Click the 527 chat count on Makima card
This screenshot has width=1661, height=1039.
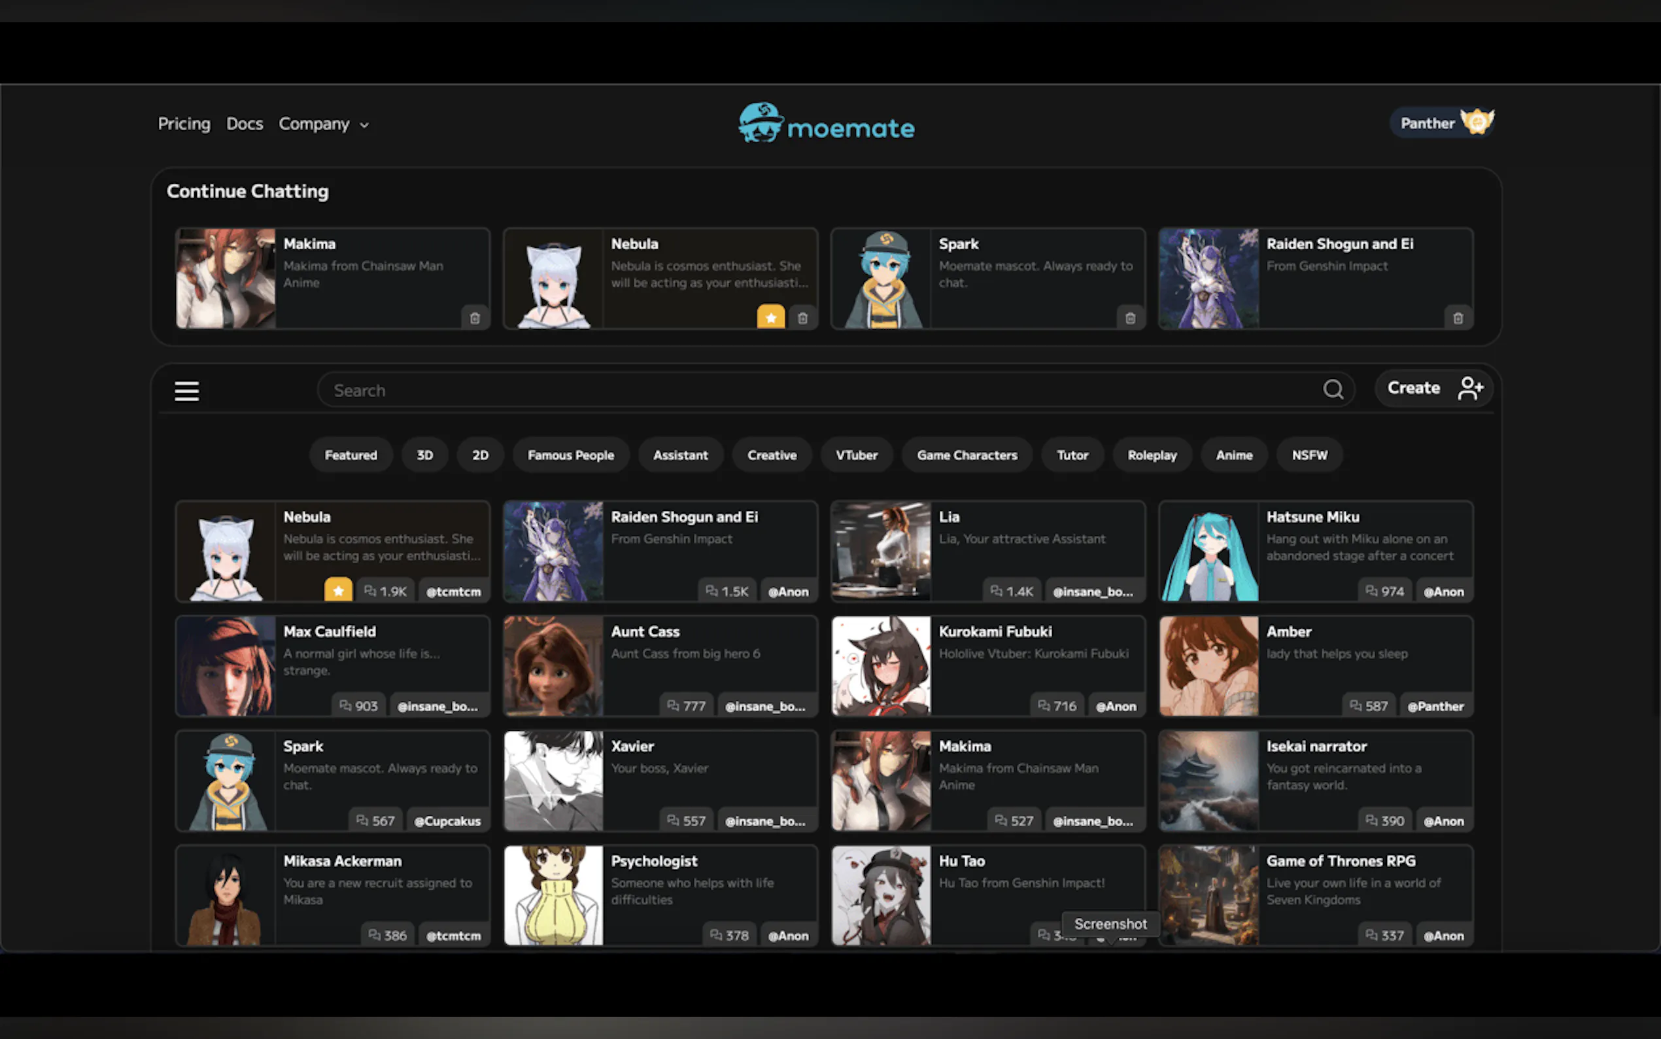point(1014,820)
